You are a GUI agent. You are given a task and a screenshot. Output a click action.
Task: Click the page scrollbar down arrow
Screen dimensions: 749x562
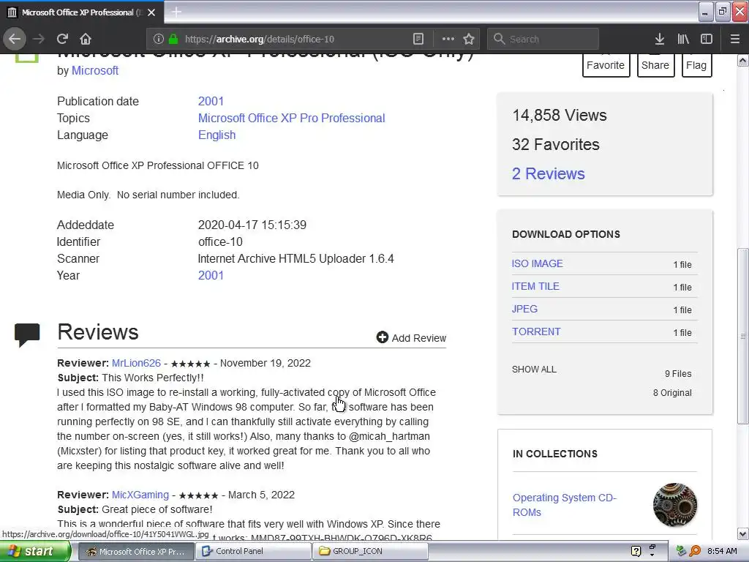pyautogui.click(x=743, y=533)
